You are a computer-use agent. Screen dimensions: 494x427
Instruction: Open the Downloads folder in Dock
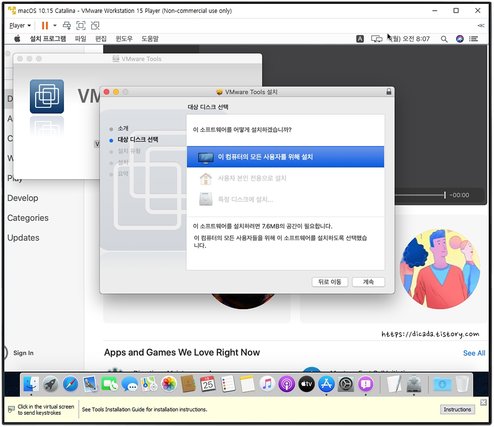click(x=442, y=384)
